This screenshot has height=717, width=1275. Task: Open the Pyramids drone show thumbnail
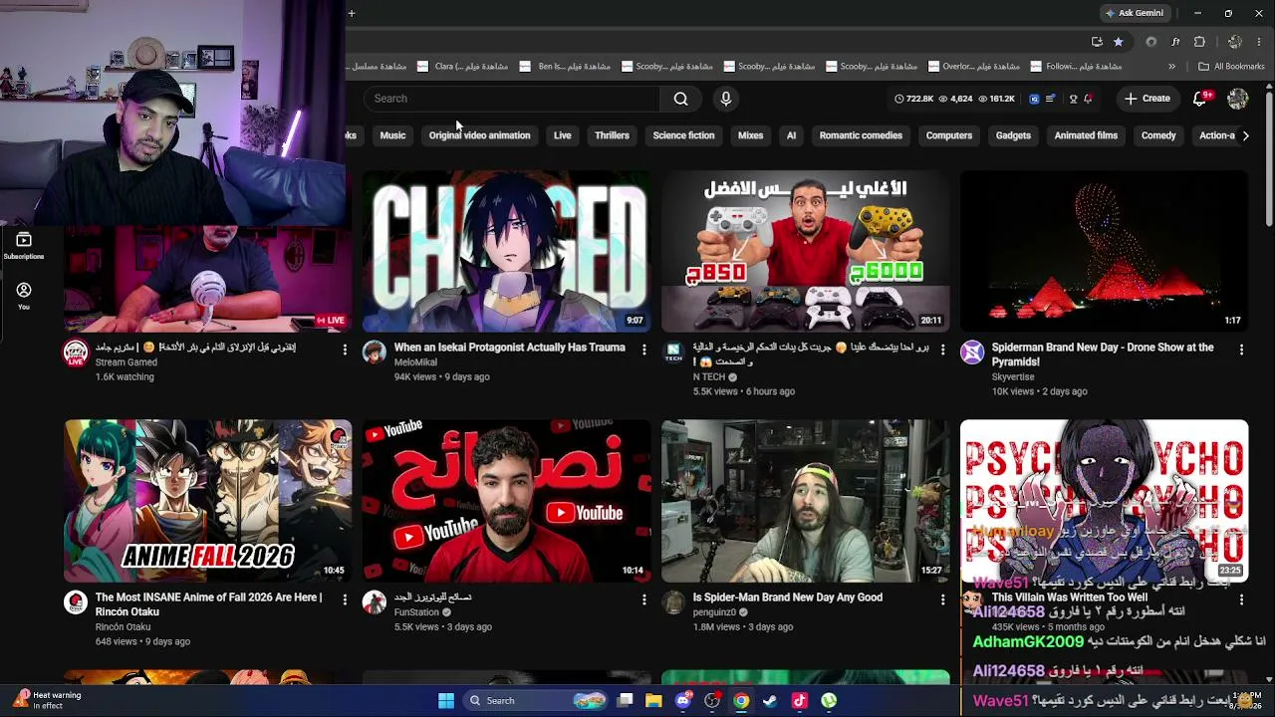[x=1104, y=251]
